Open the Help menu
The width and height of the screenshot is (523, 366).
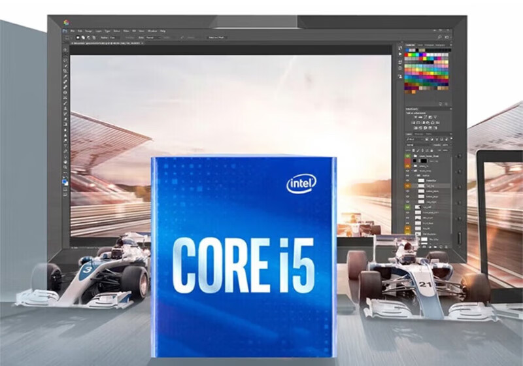pyautogui.click(x=163, y=31)
